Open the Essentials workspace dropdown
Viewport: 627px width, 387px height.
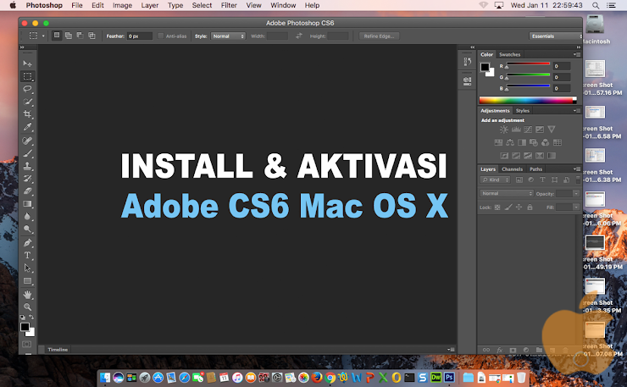[556, 36]
